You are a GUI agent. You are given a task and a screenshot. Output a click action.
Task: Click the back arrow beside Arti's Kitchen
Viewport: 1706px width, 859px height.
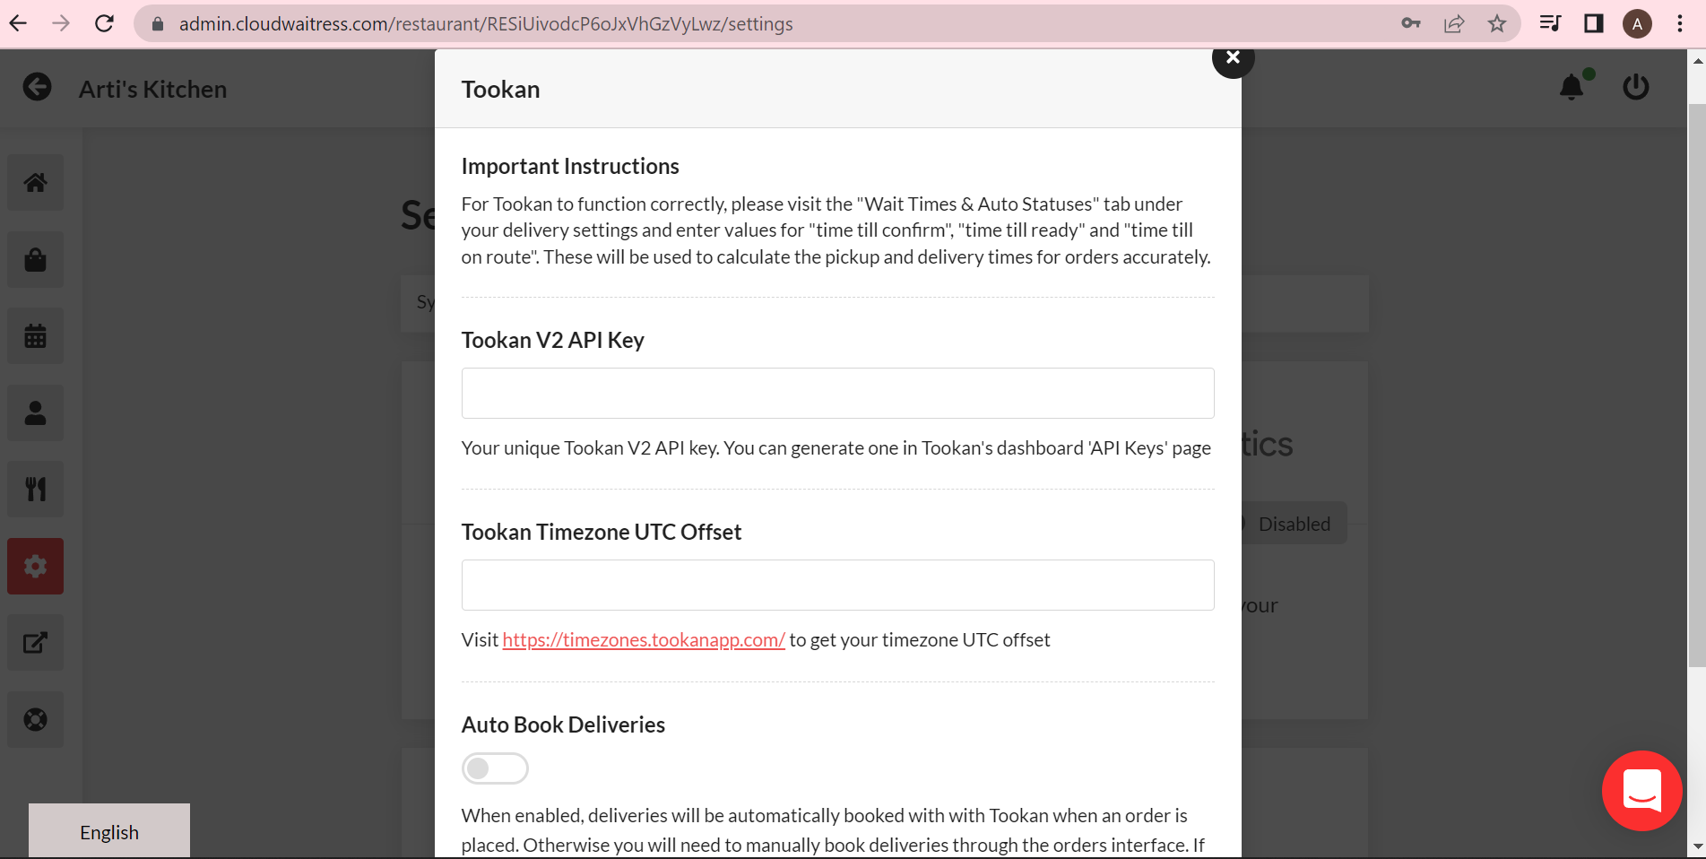pyautogui.click(x=37, y=87)
